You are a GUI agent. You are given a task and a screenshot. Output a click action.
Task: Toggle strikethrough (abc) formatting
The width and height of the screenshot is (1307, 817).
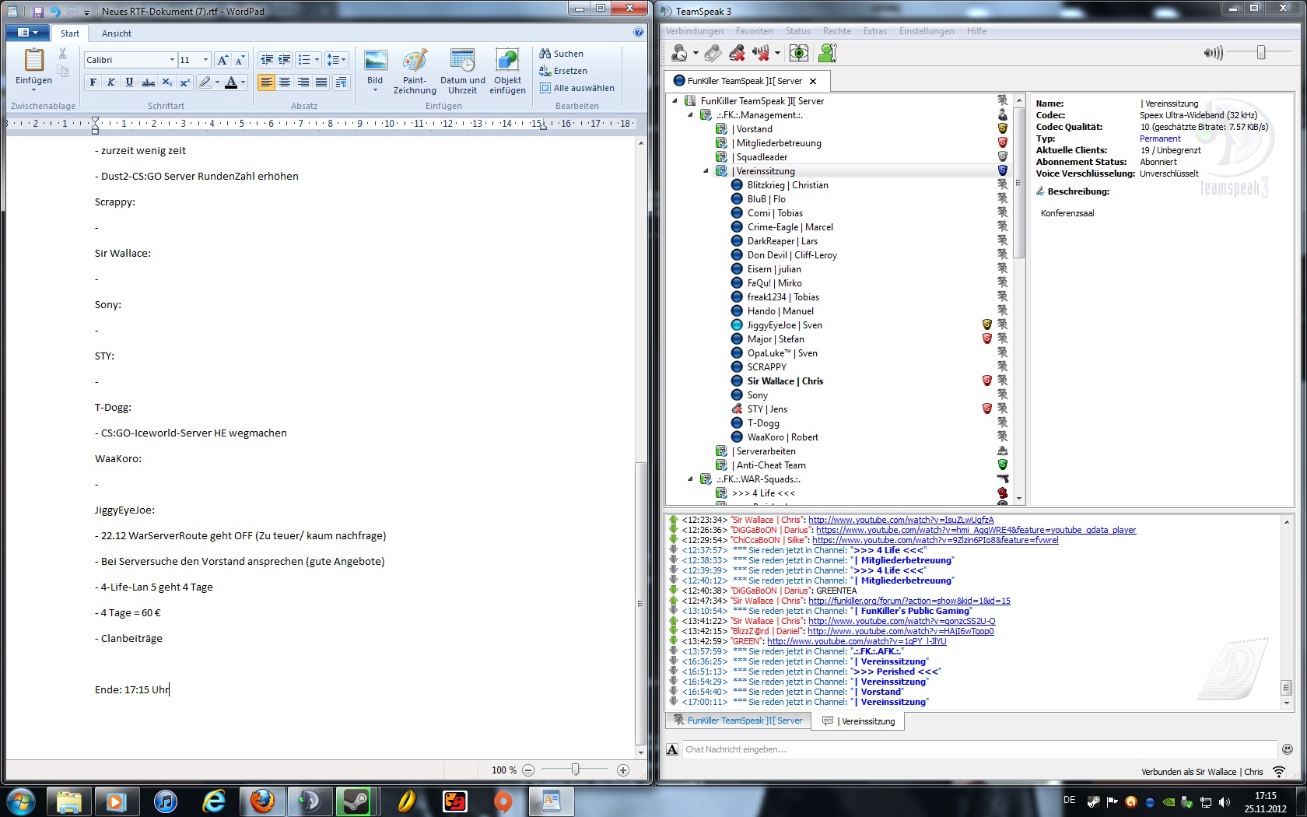click(x=148, y=82)
